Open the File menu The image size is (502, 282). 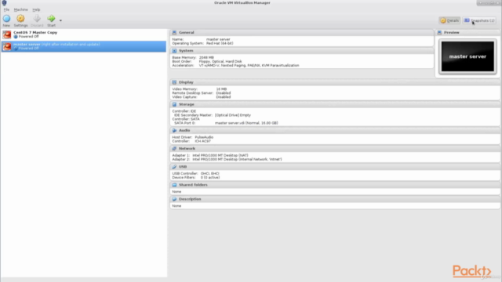click(x=6, y=9)
